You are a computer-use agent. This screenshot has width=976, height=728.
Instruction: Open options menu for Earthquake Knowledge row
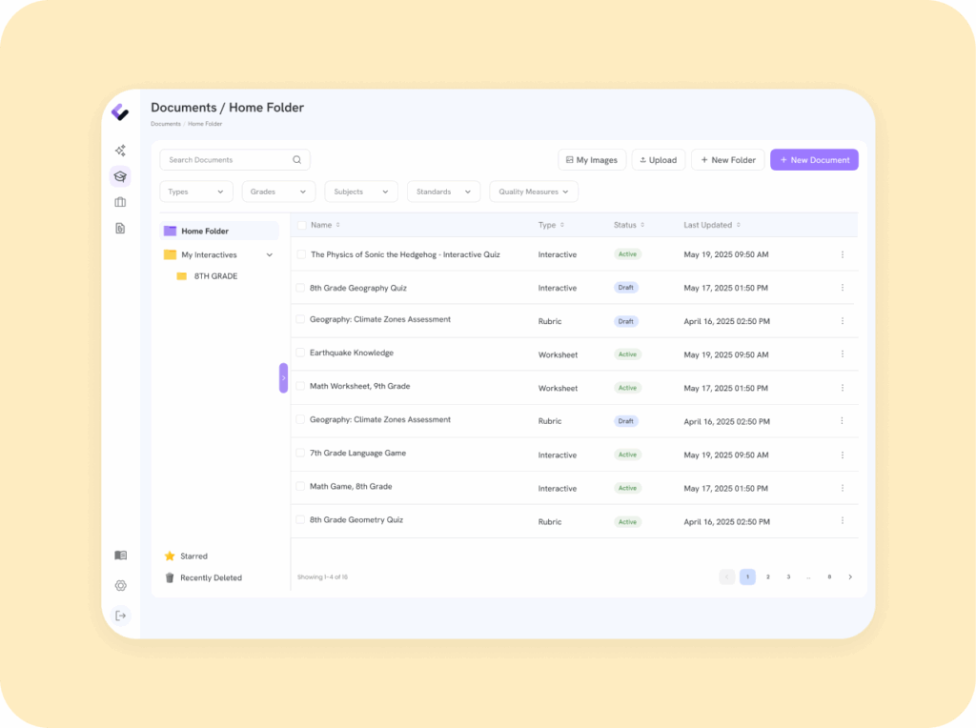point(842,354)
